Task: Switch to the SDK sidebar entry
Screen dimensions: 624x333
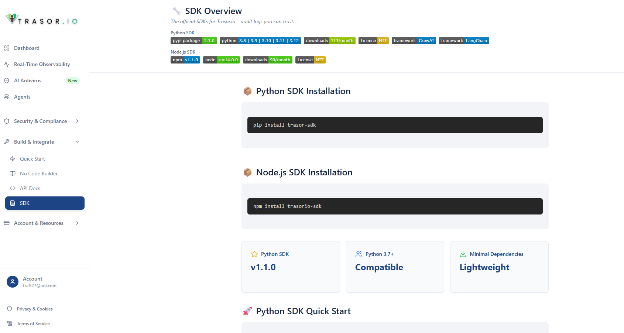Action: (x=44, y=203)
